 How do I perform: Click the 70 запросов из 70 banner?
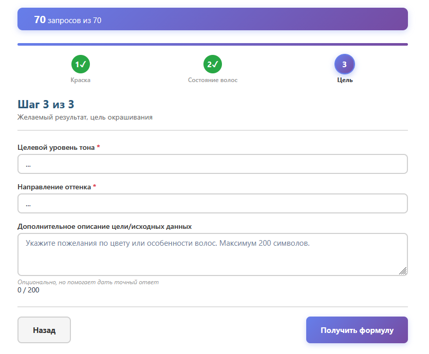(x=213, y=19)
